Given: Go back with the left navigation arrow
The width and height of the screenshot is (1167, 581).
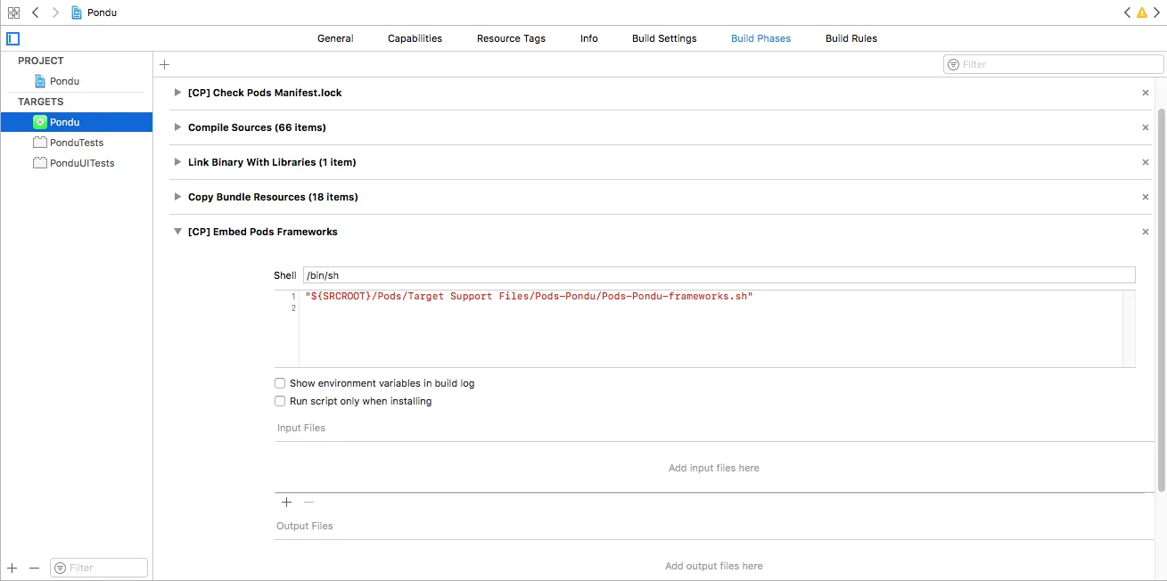Looking at the screenshot, I should [x=36, y=12].
